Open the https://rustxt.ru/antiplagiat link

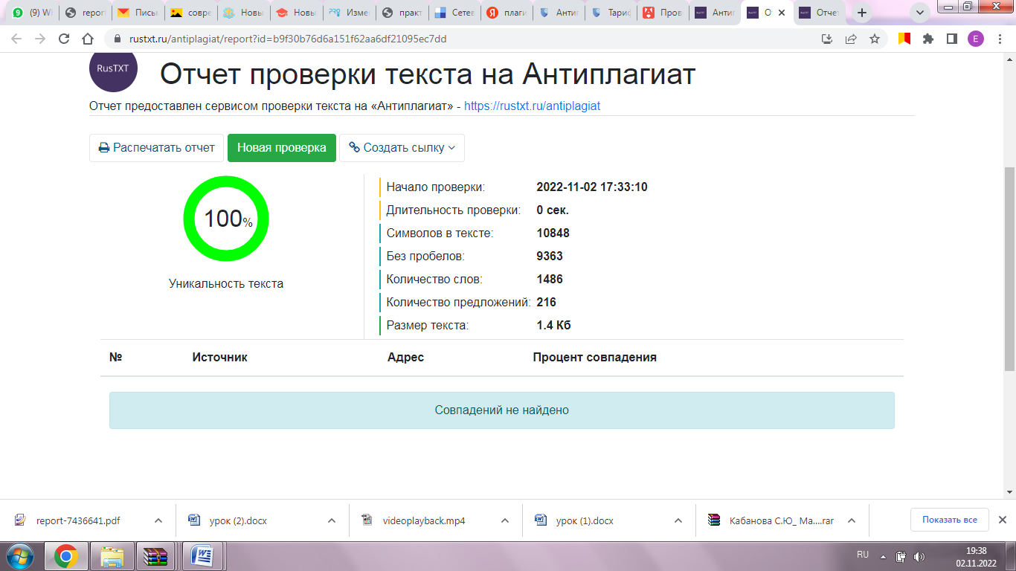(x=532, y=106)
